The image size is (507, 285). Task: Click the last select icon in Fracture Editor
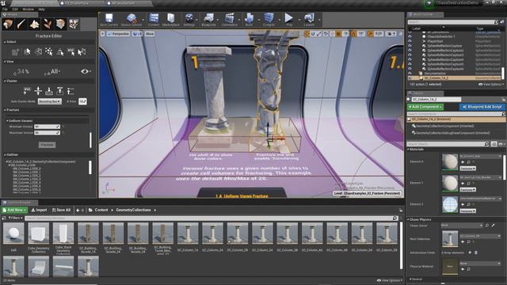(82, 51)
